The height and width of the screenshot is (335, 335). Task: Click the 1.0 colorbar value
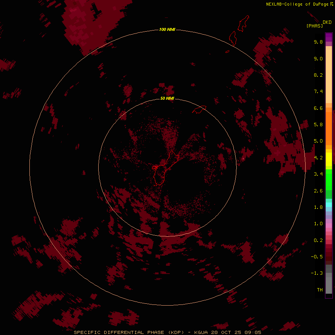tap(318, 224)
